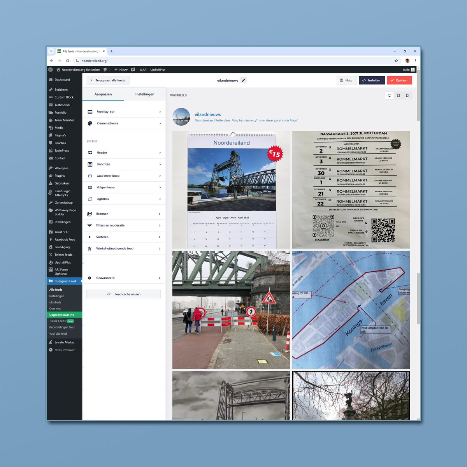Select the Kleurenschema palette icon

[x=90, y=123]
